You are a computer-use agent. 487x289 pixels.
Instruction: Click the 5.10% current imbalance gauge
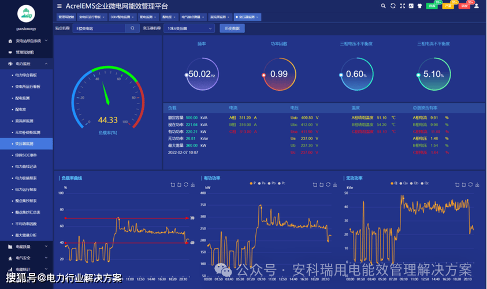[x=434, y=74]
